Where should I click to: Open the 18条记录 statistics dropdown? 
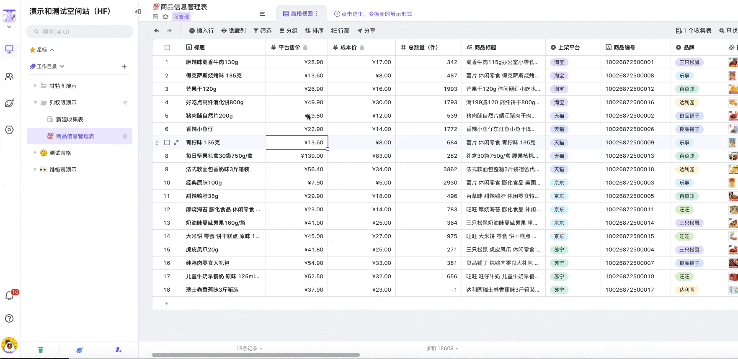(x=249, y=349)
